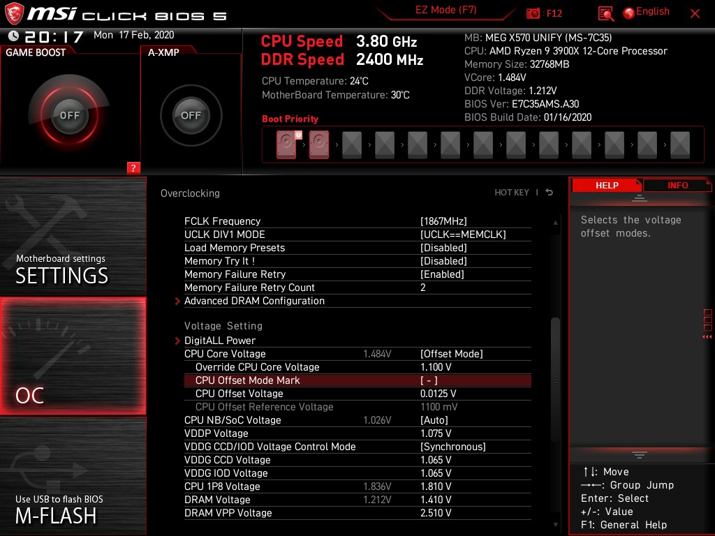The width and height of the screenshot is (715, 536).
Task: Click the grayed CPU Offset Reference Voltage row
Action: (357, 407)
